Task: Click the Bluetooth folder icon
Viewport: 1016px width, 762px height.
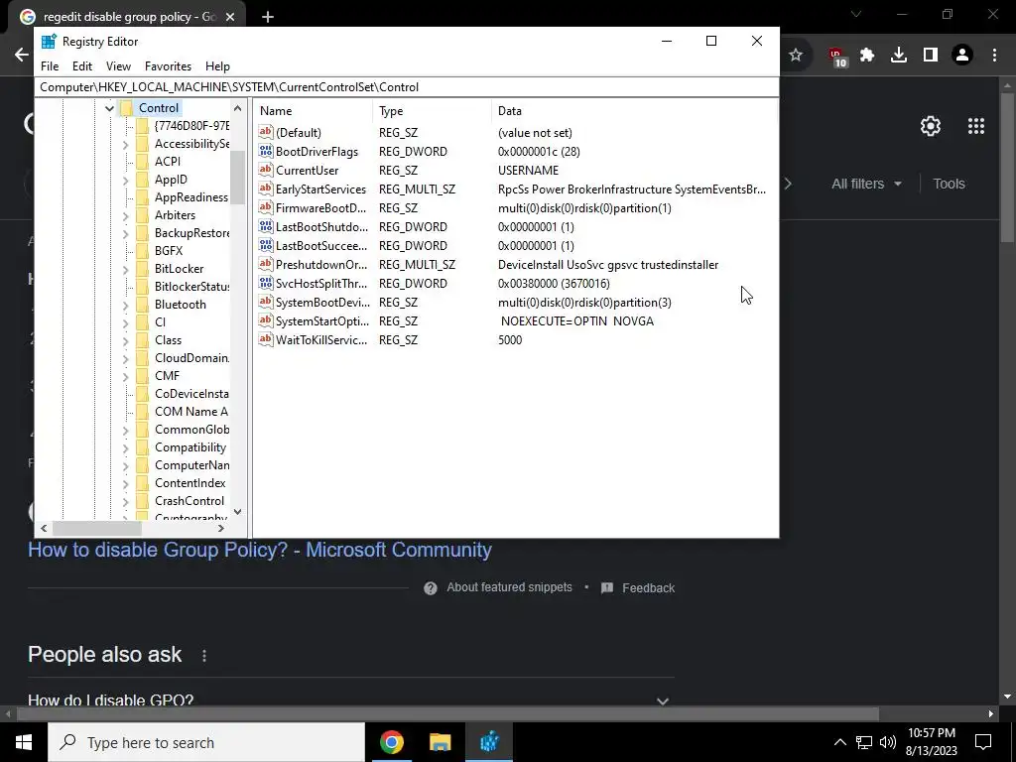Action: [x=143, y=304]
